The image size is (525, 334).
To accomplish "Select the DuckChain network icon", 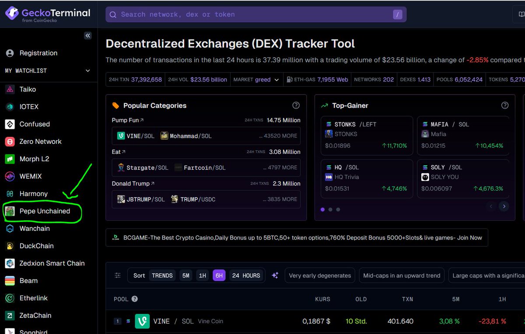I will 10,246.
